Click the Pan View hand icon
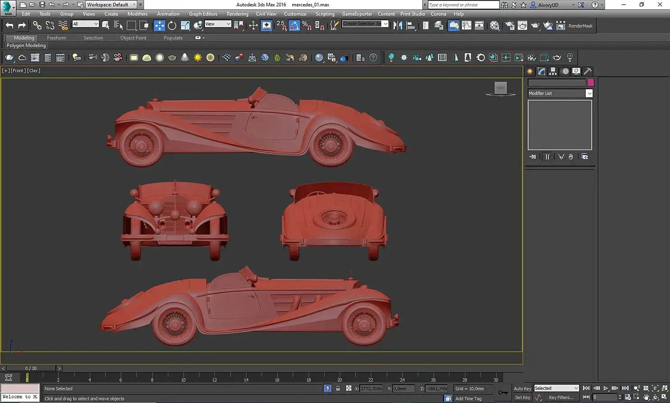The height and width of the screenshot is (403, 670). [x=646, y=397]
